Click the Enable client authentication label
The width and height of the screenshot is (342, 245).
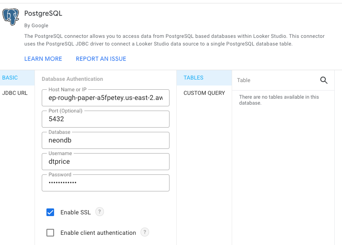click(x=98, y=233)
